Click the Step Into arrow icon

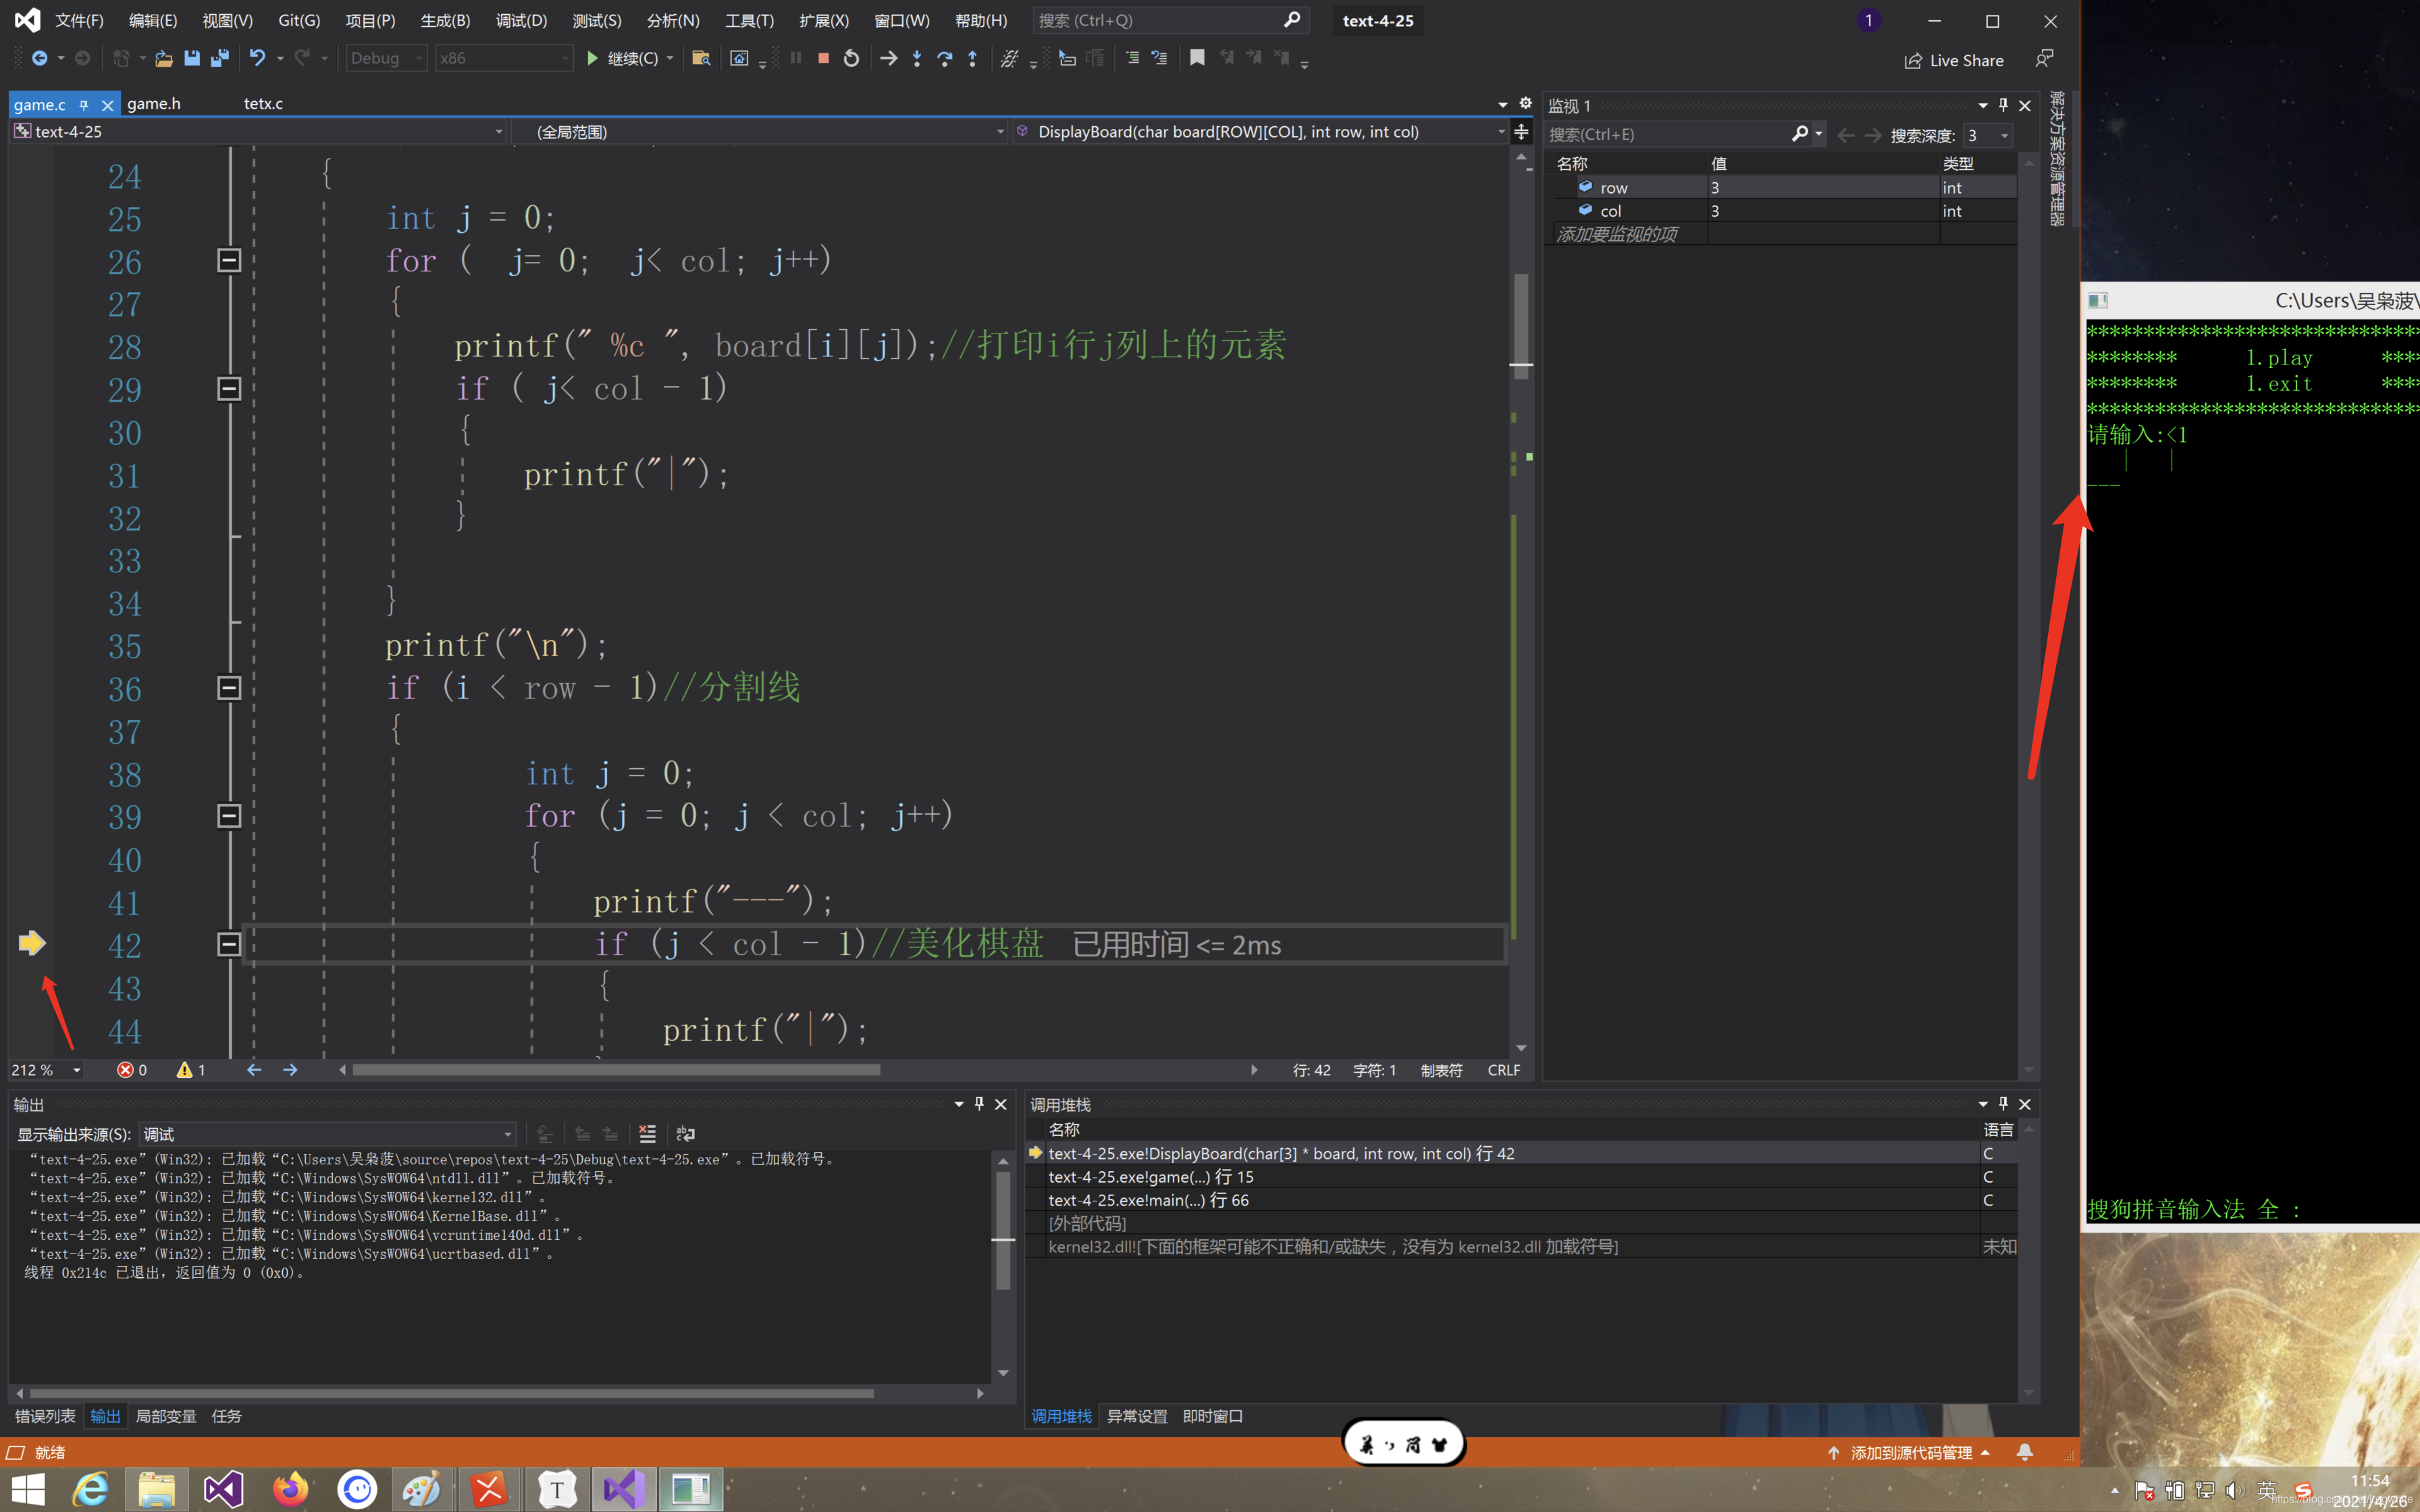[x=917, y=59]
